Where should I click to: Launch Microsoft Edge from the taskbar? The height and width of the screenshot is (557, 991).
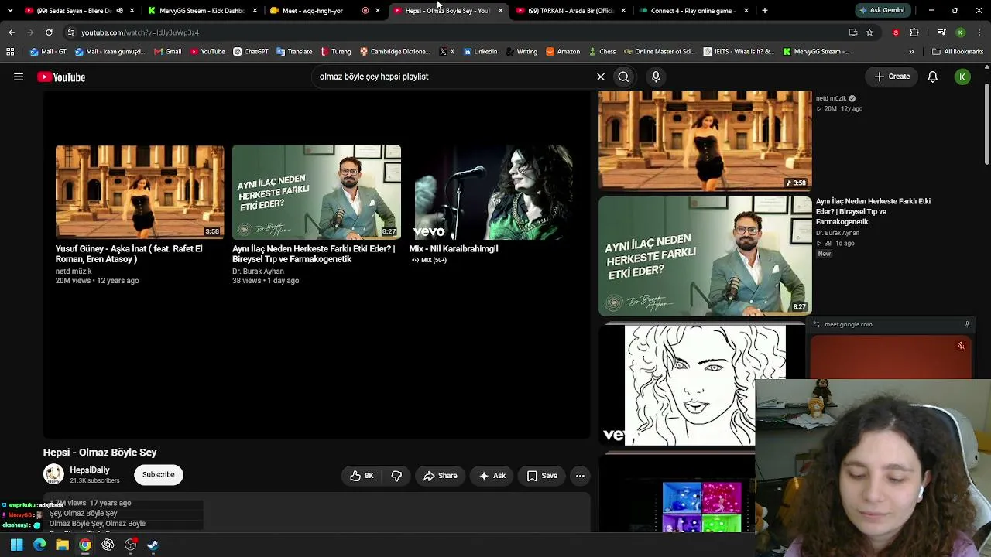[39, 545]
